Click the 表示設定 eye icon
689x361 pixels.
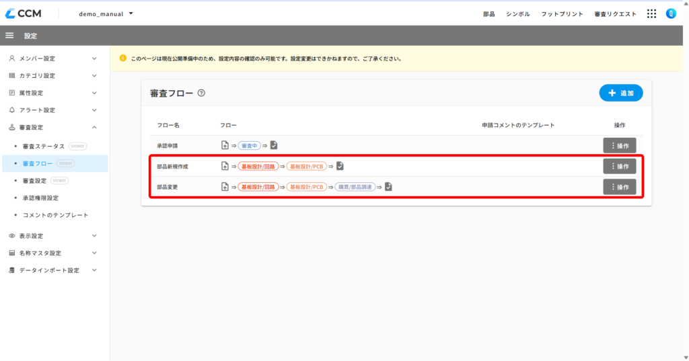[x=12, y=236]
